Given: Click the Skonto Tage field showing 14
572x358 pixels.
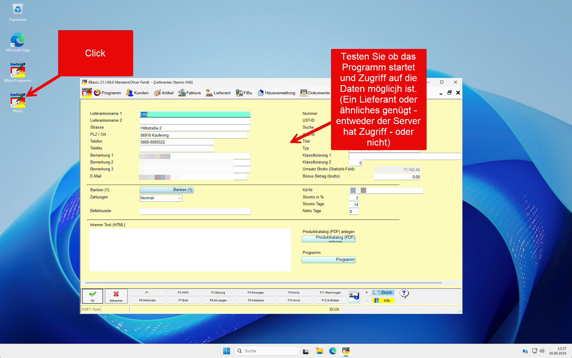Looking at the screenshot, I should pyautogui.click(x=354, y=205).
